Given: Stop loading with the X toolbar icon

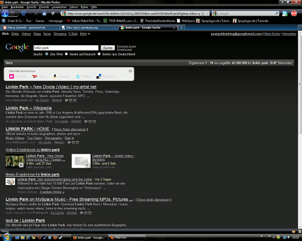Looking at the screenshot, I should tap(36, 14).
